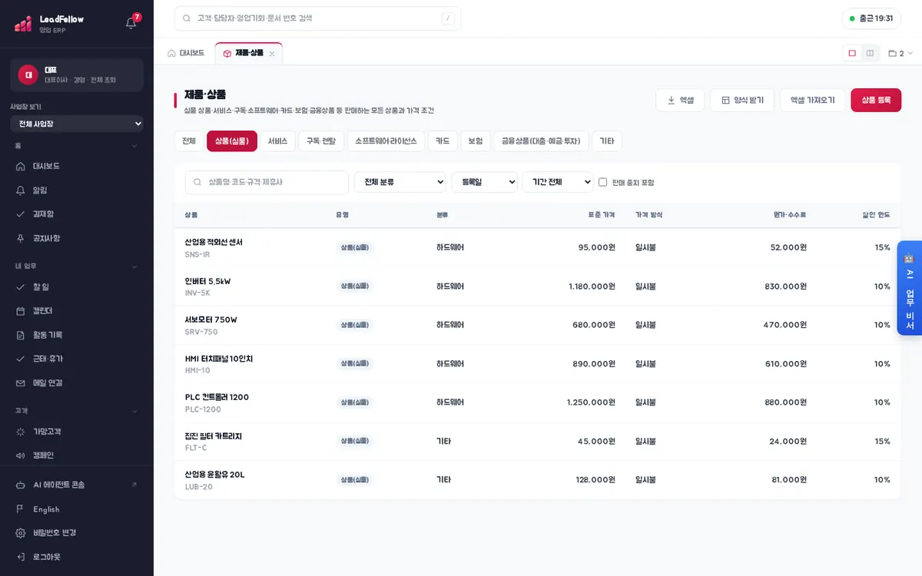Open the 인버터 5.5kW product row
922x576 pixels.
pyautogui.click(x=538, y=286)
